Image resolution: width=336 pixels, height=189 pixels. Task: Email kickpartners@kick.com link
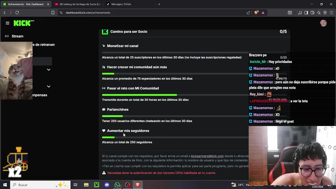(207, 156)
